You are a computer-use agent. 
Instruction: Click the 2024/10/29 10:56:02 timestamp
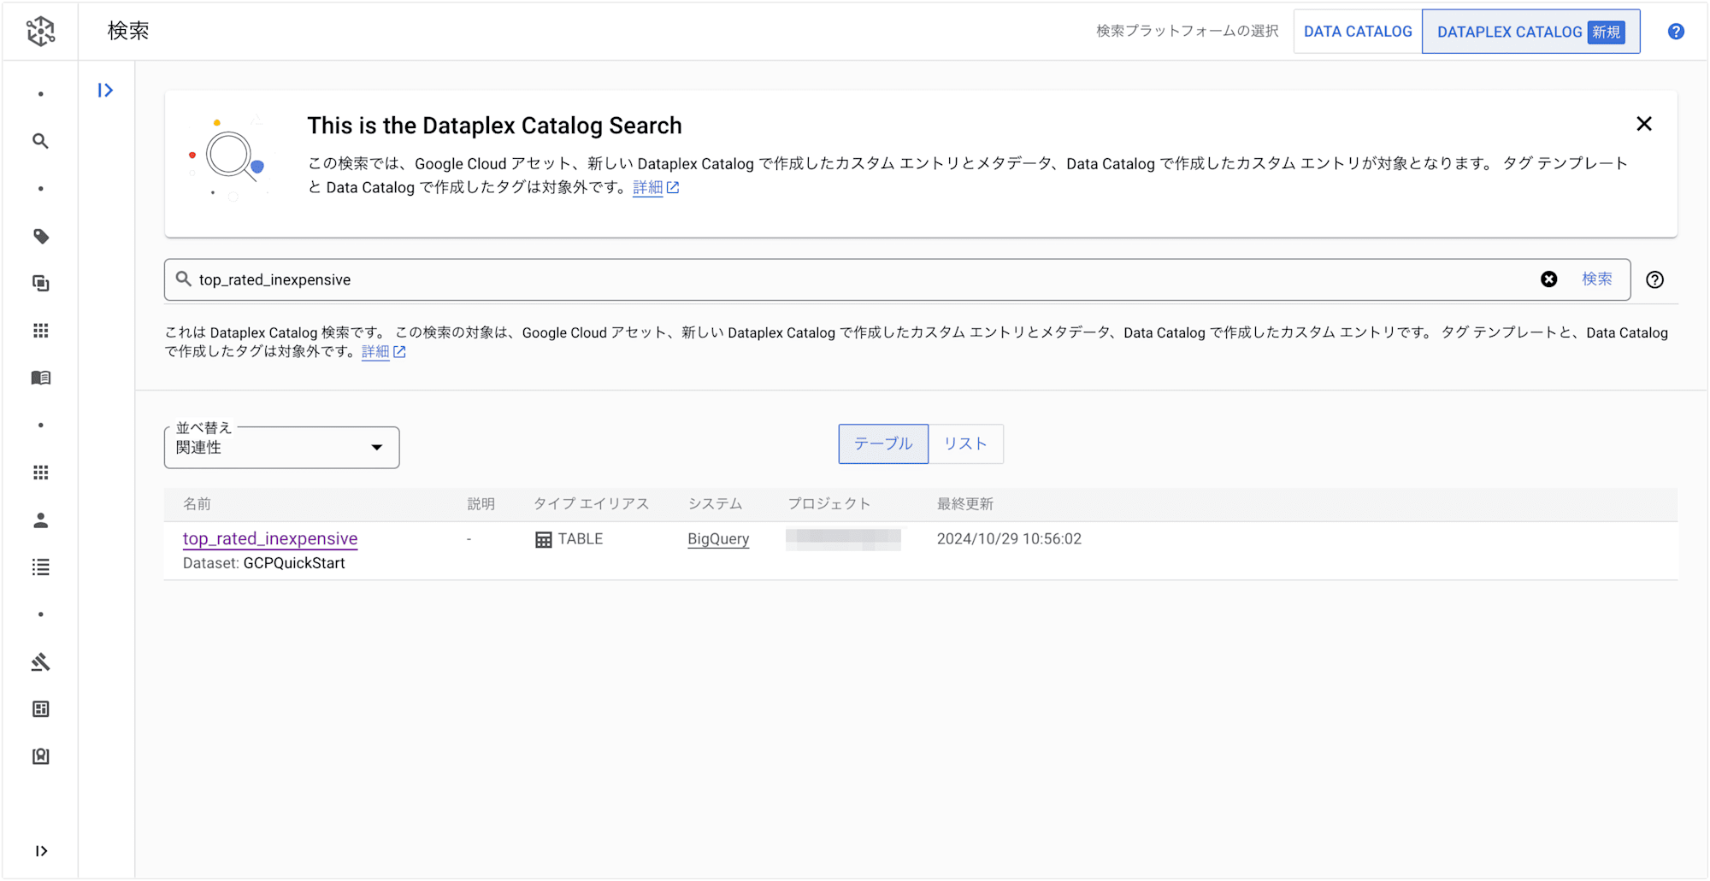(x=1009, y=539)
